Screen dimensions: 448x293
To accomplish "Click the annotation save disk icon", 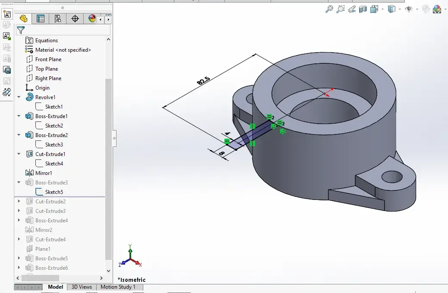I will point(7,70).
